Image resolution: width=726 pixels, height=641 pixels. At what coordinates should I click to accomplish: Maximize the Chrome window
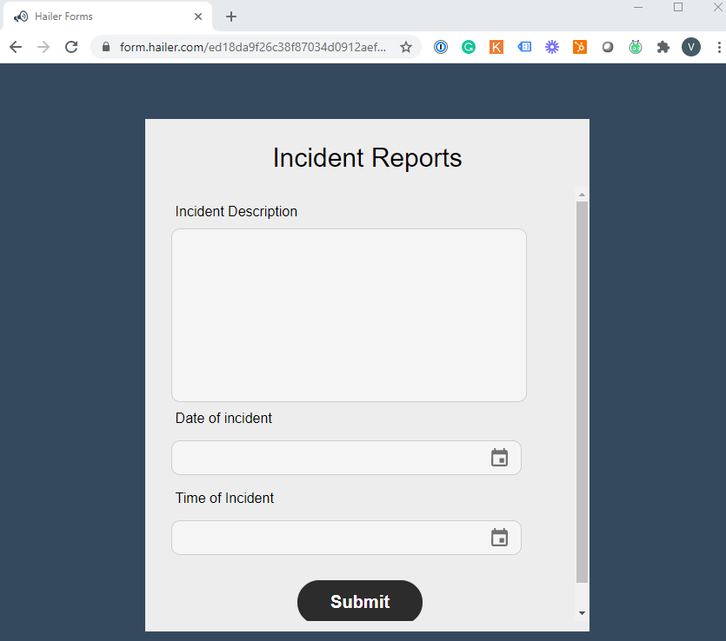click(678, 8)
